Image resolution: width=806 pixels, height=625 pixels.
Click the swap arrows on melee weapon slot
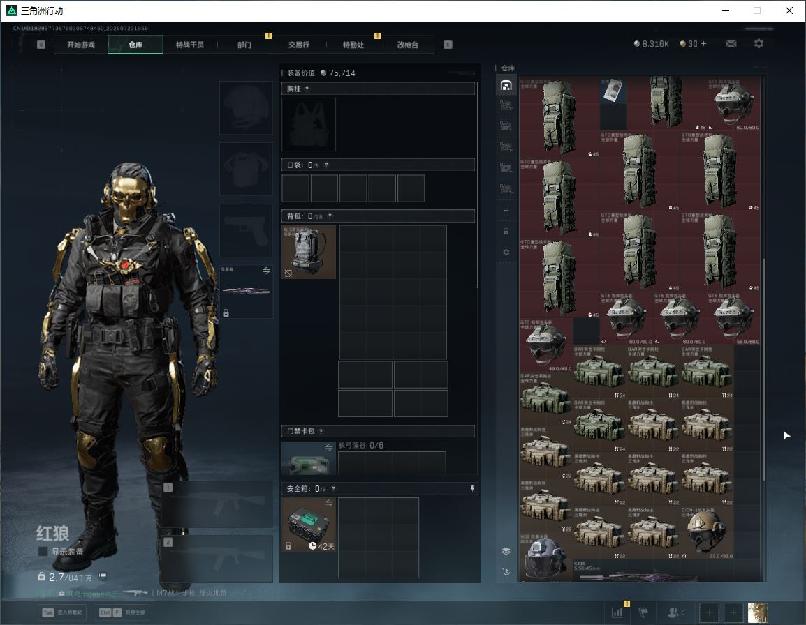[x=266, y=271]
